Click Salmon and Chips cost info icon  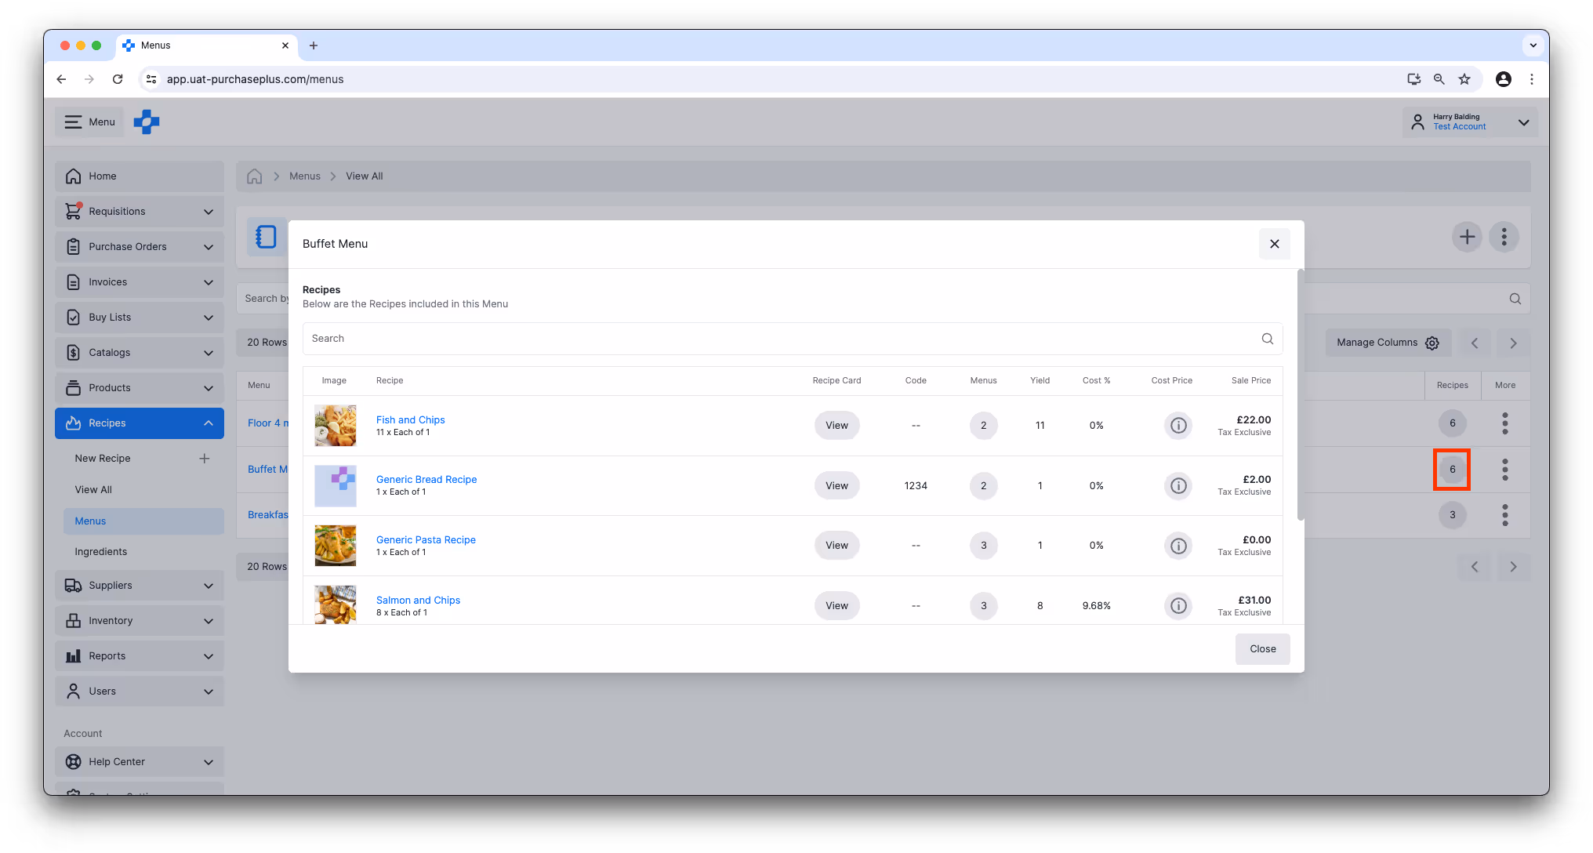pyautogui.click(x=1178, y=606)
